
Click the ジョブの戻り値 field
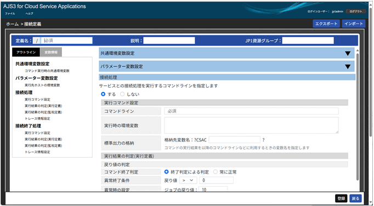[x=213, y=190]
